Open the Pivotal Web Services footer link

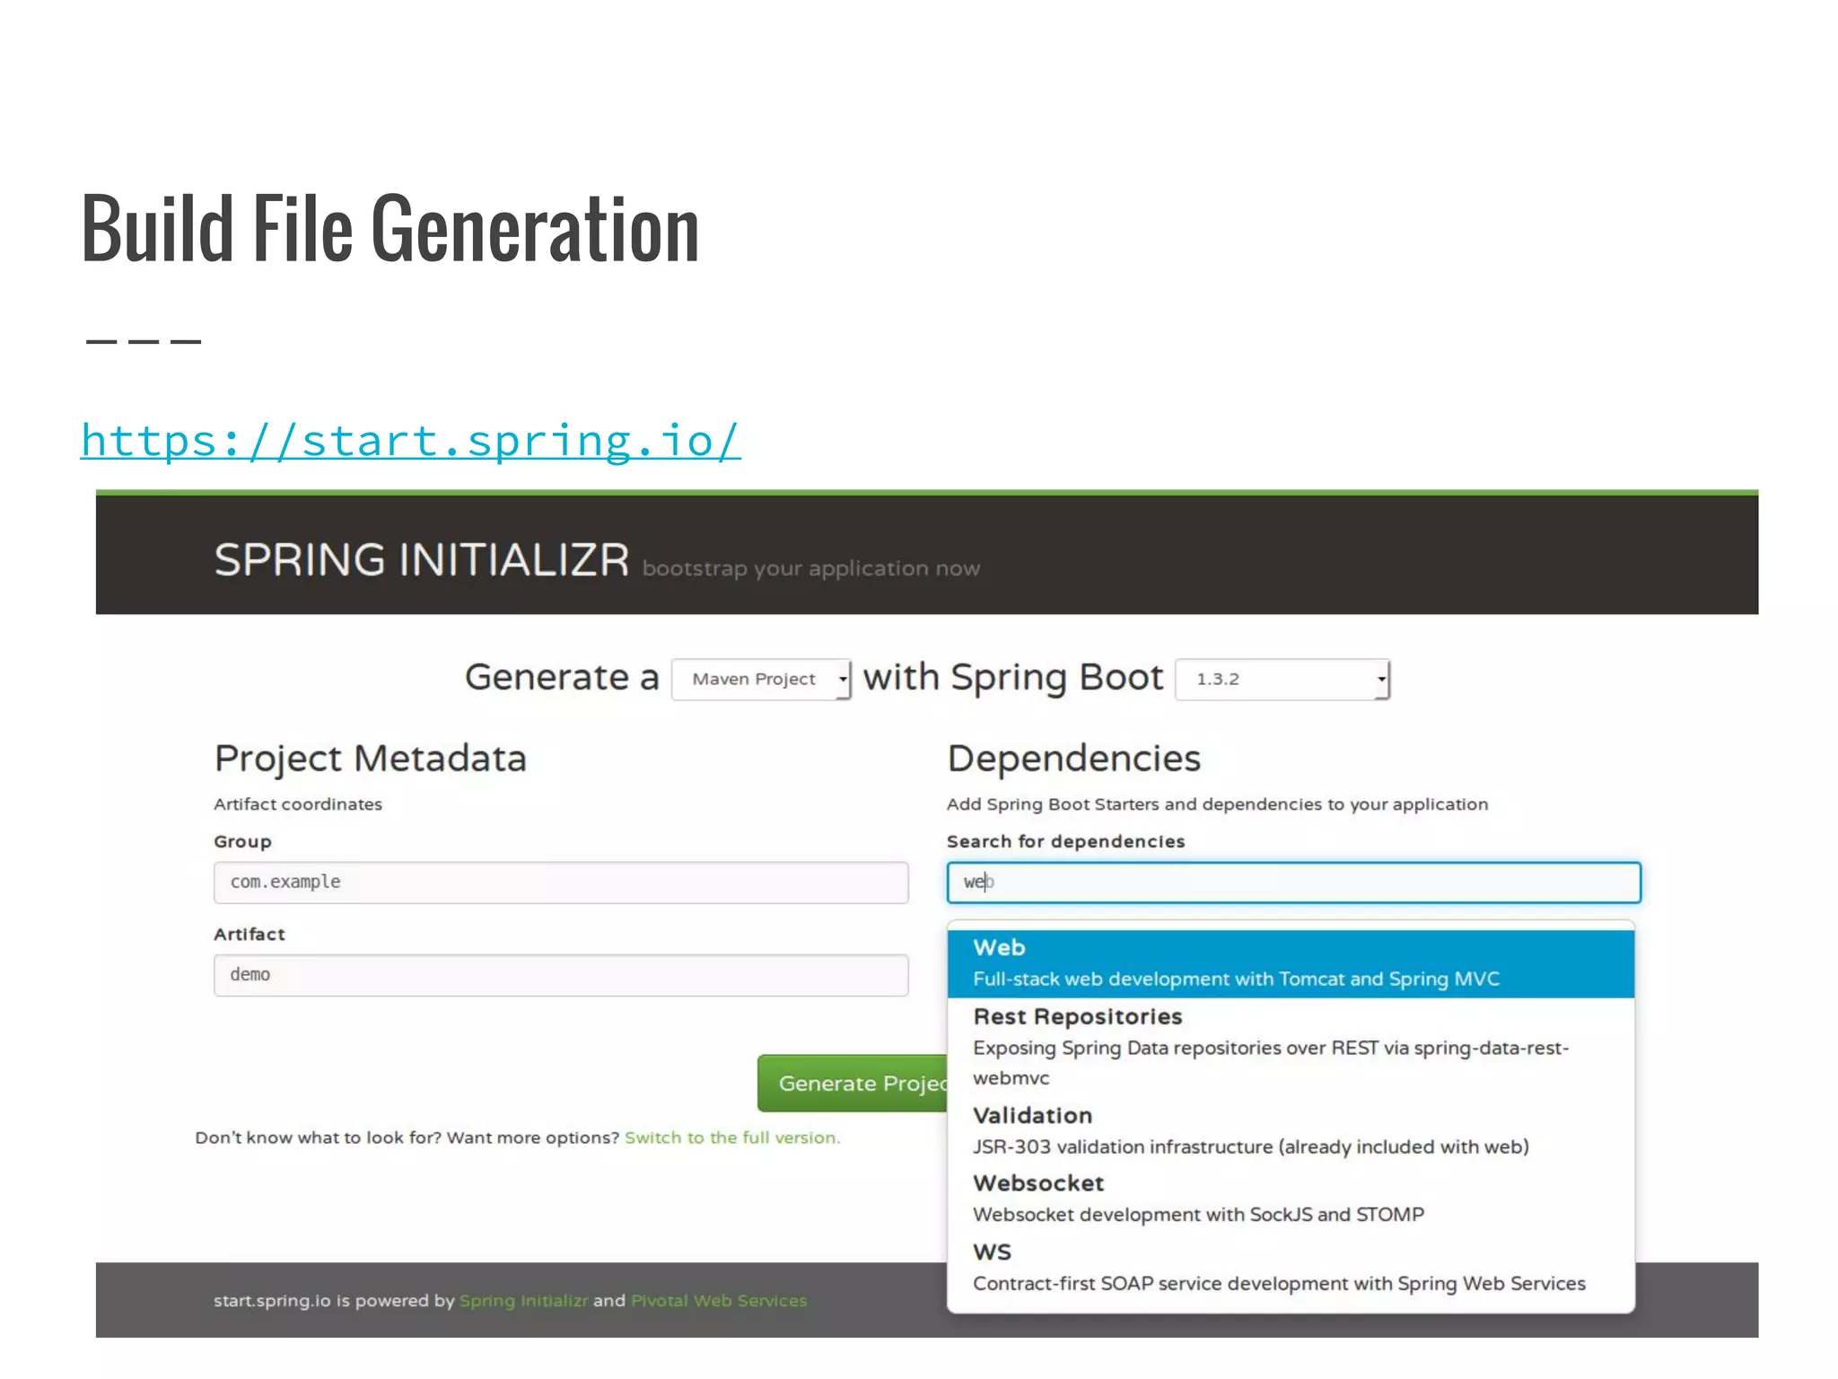(x=718, y=1301)
